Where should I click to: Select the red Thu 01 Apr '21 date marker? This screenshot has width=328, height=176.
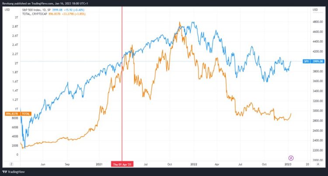coord(122,164)
